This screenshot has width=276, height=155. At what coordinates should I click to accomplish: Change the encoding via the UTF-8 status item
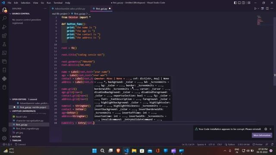[x=212, y=145]
